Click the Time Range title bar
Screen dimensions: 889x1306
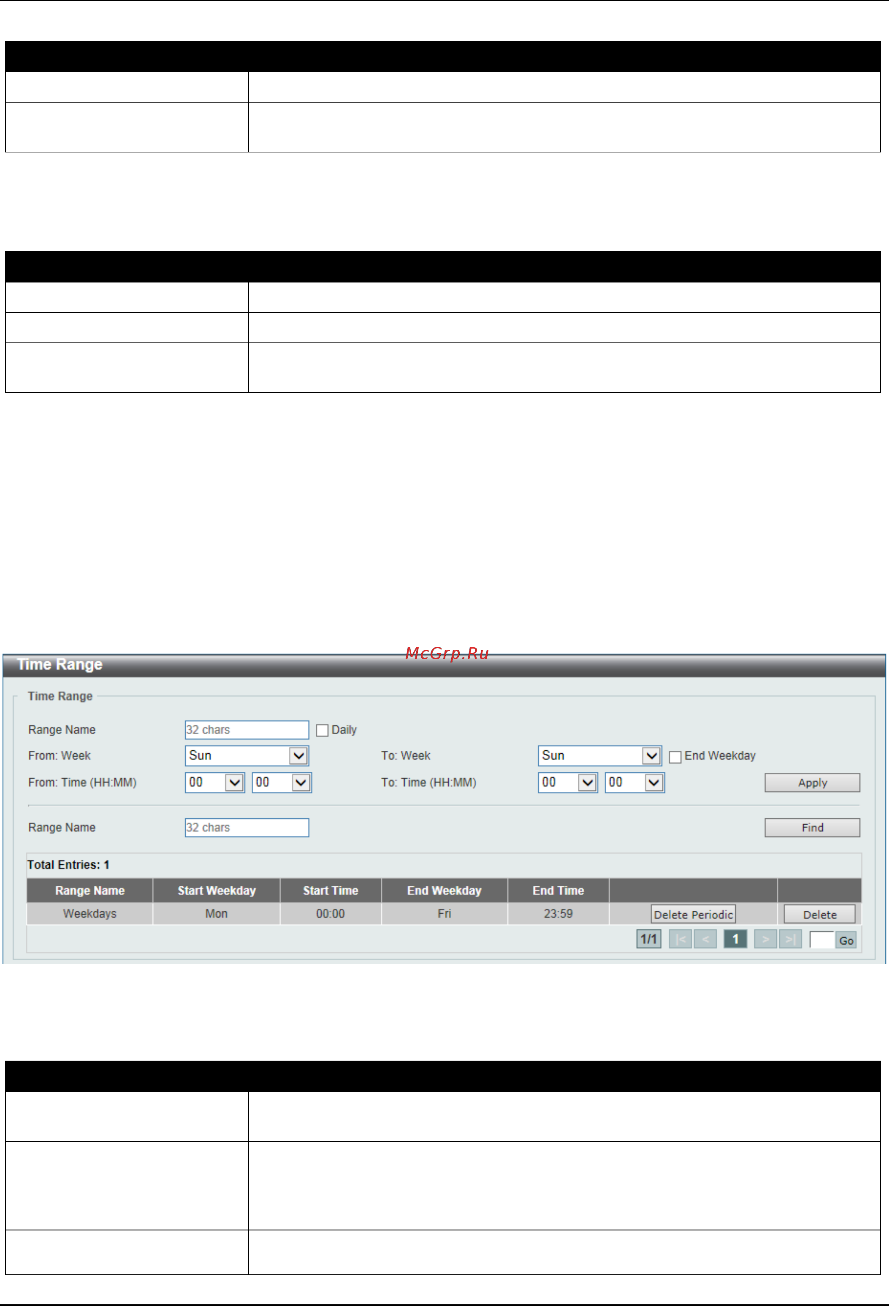pos(444,665)
